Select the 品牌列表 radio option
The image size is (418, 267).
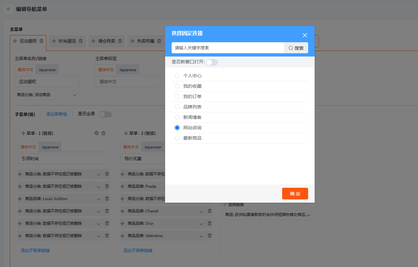click(x=177, y=107)
